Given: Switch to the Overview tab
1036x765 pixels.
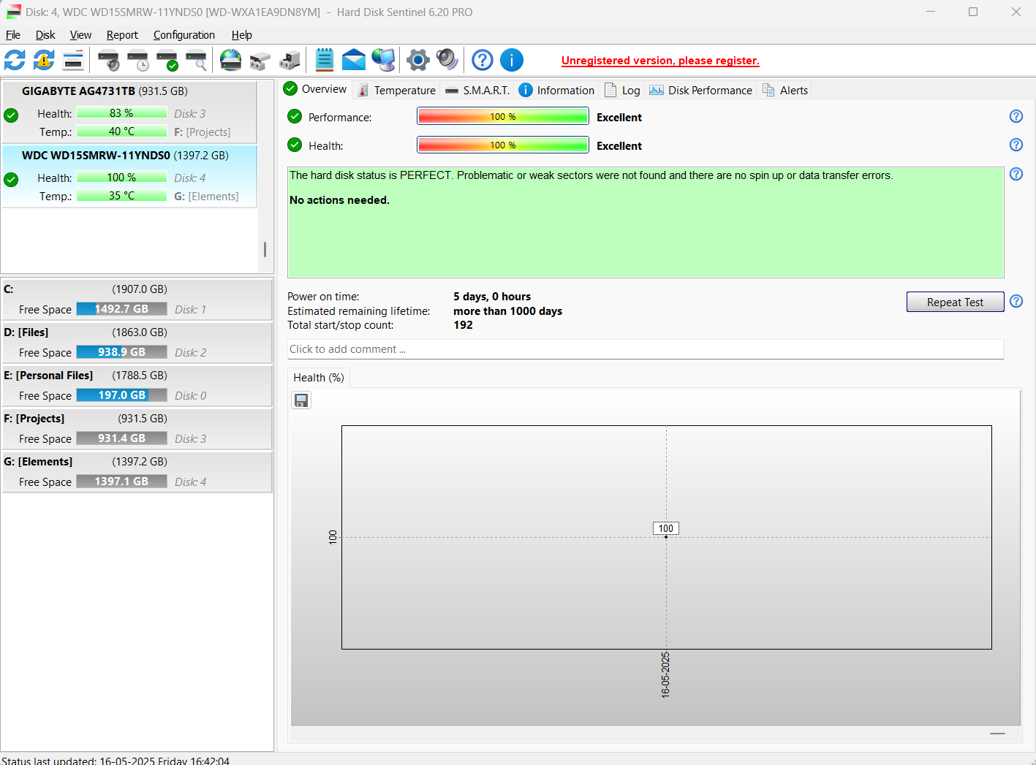Looking at the screenshot, I should click(316, 89).
